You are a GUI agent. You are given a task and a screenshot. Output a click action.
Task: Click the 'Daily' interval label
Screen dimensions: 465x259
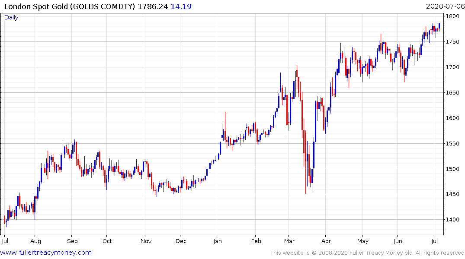(x=11, y=17)
